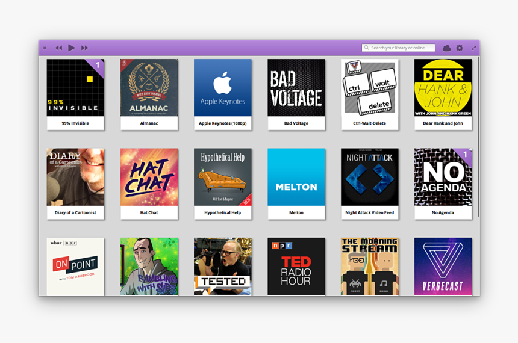Open the Ctrl-Walt-Delete keyboard cover art

pos(370,87)
